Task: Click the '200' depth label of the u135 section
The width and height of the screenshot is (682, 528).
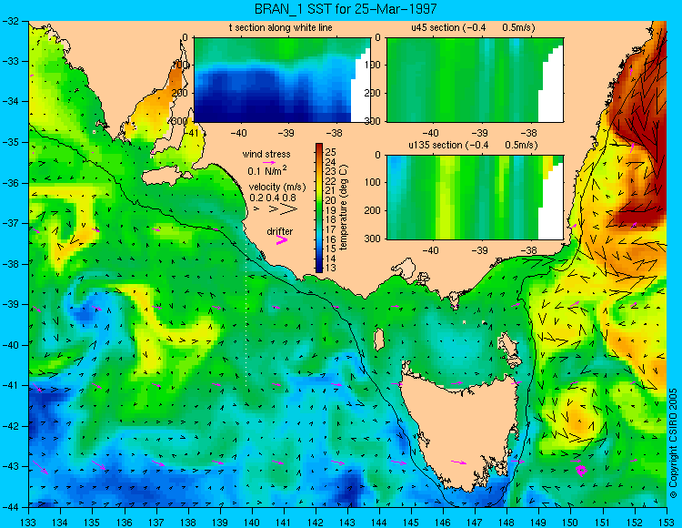Action: tap(375, 210)
